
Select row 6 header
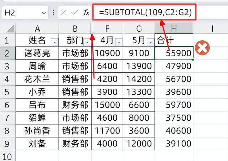coord(7,105)
